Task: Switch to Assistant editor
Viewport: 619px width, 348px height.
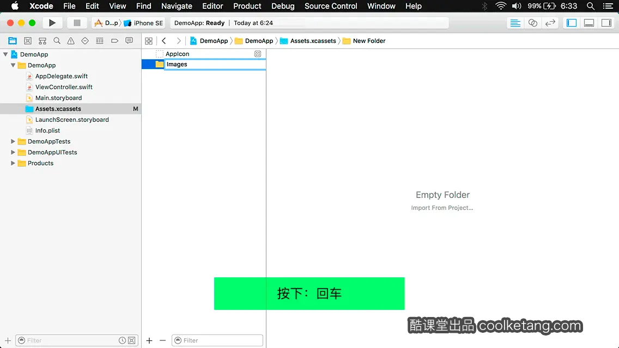Action: click(532, 23)
